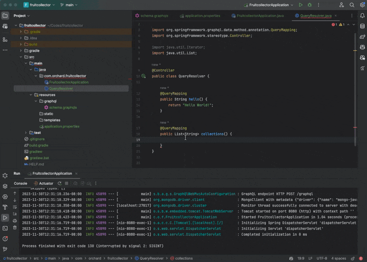Click the errors indicator in editor corner

(x=334, y=25)
